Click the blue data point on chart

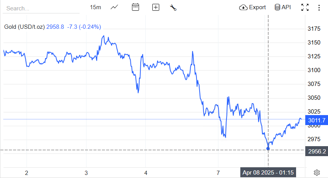268,148
